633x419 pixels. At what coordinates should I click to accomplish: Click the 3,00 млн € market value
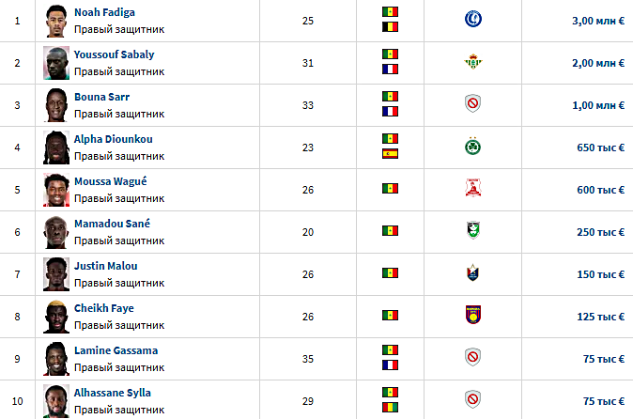(598, 21)
